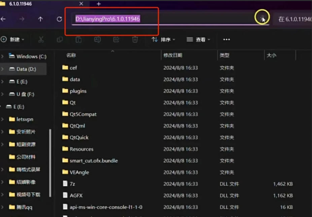
Task: Click the Rename icon in toolbar
Action: pos(97,39)
